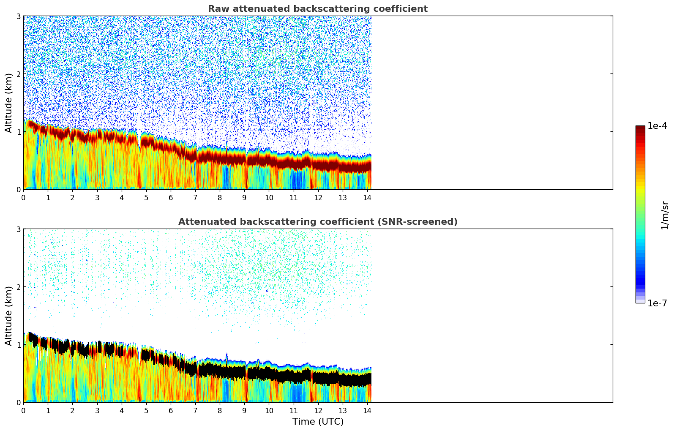This screenshot has width=674, height=431.
Task: Click time tick "2" under the top plot
Action: [x=72, y=197]
